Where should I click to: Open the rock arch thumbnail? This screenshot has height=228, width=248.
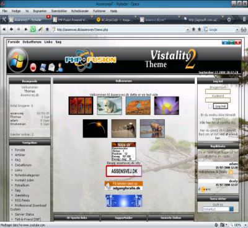point(138,106)
